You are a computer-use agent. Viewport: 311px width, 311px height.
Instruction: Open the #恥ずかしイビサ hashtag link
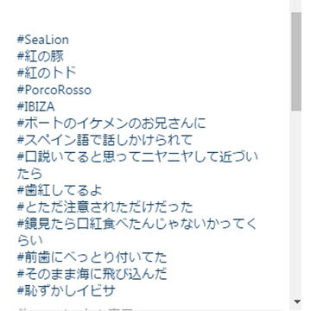point(67,290)
